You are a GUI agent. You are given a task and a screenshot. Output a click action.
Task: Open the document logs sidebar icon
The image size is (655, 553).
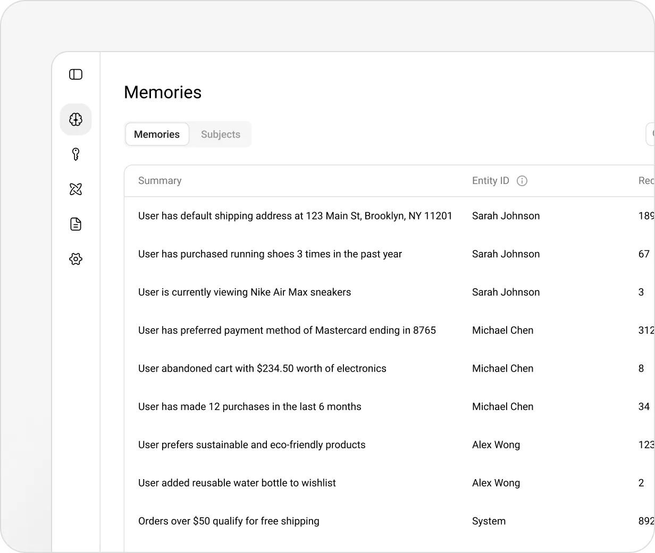76,224
